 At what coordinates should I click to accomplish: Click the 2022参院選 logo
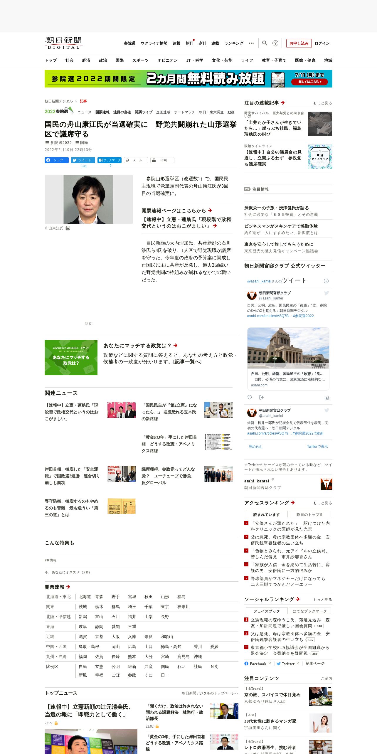point(59,111)
